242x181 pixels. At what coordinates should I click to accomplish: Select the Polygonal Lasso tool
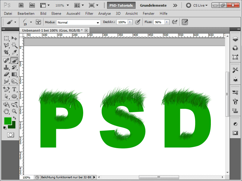[x=6, y=45]
